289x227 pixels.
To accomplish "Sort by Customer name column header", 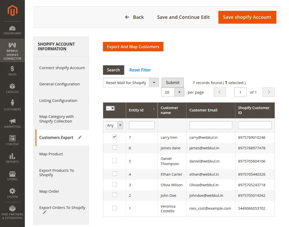I will coord(172,110).
